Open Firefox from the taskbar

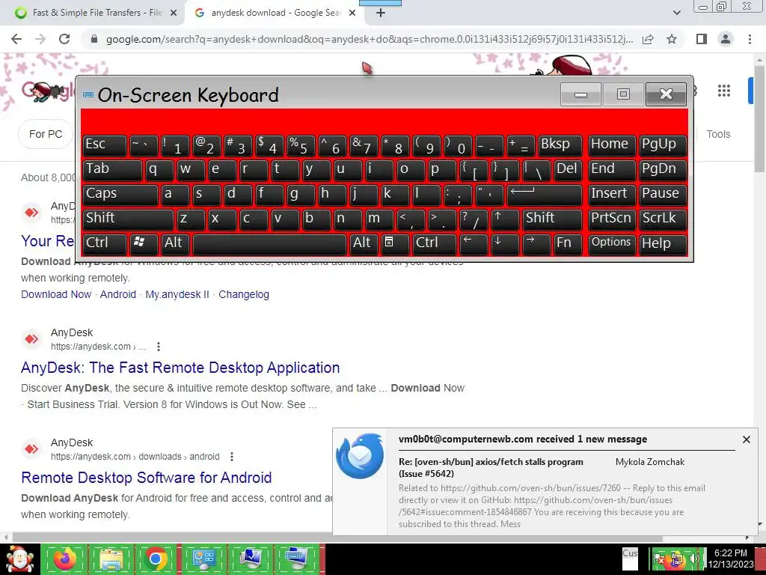pyautogui.click(x=65, y=559)
